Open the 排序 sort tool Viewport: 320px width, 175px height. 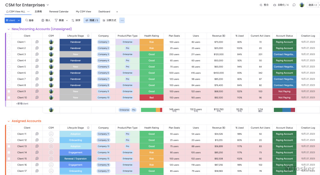(x=73, y=20)
